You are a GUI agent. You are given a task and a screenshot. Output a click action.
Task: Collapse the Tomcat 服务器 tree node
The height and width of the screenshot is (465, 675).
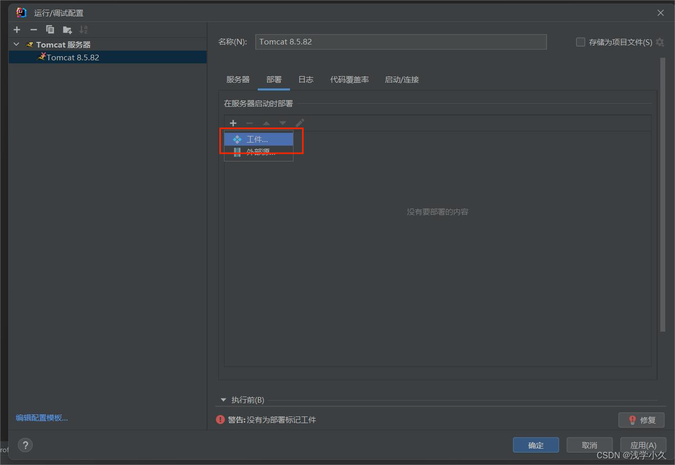pos(16,44)
